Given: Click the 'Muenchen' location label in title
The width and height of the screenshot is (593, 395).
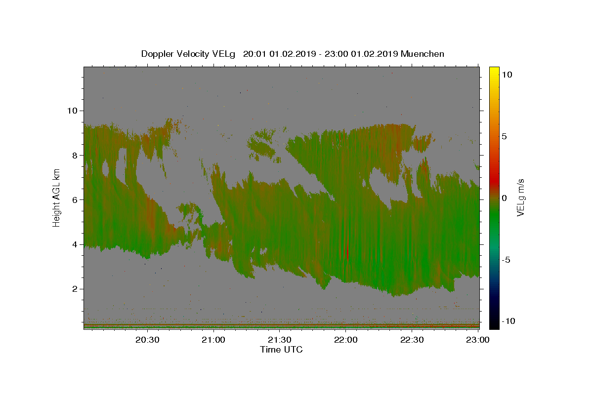Looking at the screenshot, I should tap(422, 54).
